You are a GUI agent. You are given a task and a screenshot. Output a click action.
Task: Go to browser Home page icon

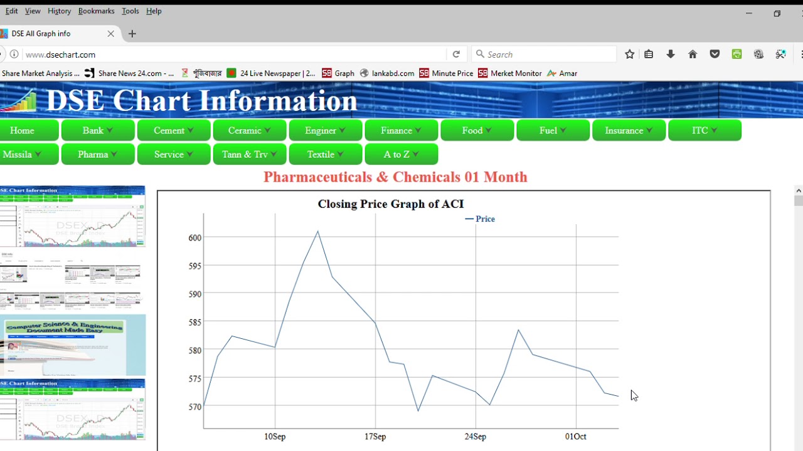pos(693,54)
